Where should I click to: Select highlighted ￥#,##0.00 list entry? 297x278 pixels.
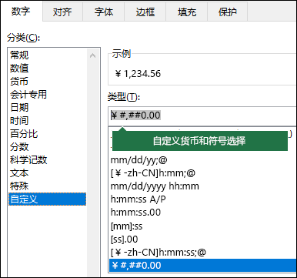202,265
